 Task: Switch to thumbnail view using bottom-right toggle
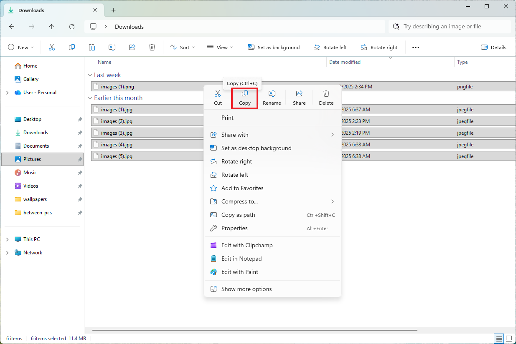509,338
